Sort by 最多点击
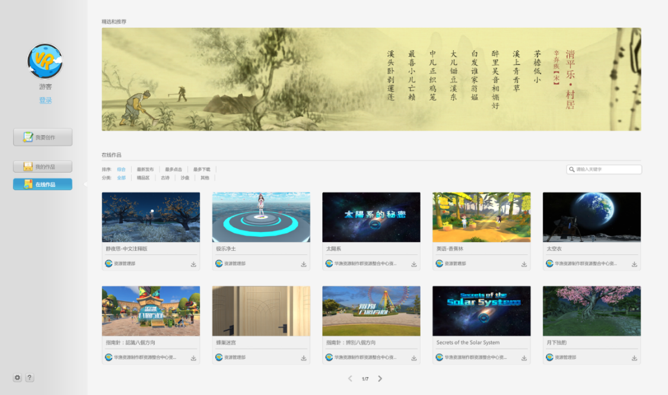The image size is (668, 395). 173,169
